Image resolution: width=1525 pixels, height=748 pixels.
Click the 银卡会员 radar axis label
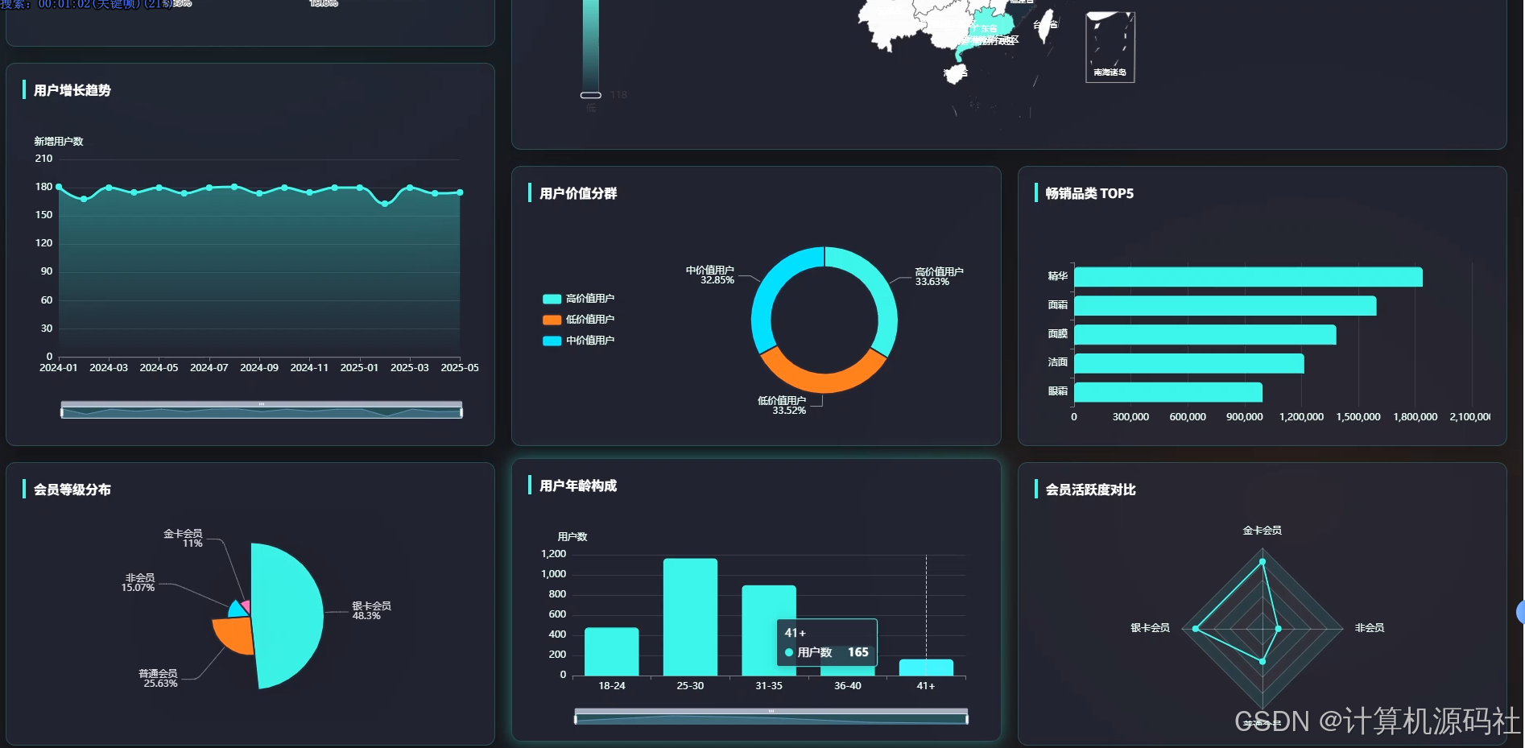point(1150,628)
